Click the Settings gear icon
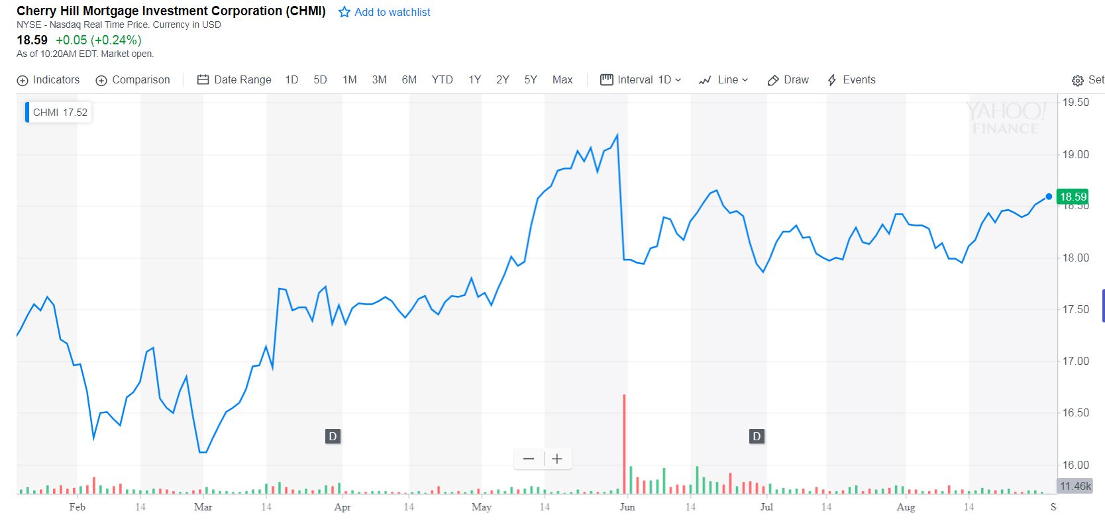Screen dimensions: 1105x523 click(1078, 81)
